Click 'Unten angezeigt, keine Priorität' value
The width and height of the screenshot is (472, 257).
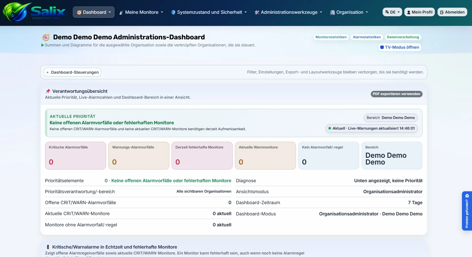[388, 181]
